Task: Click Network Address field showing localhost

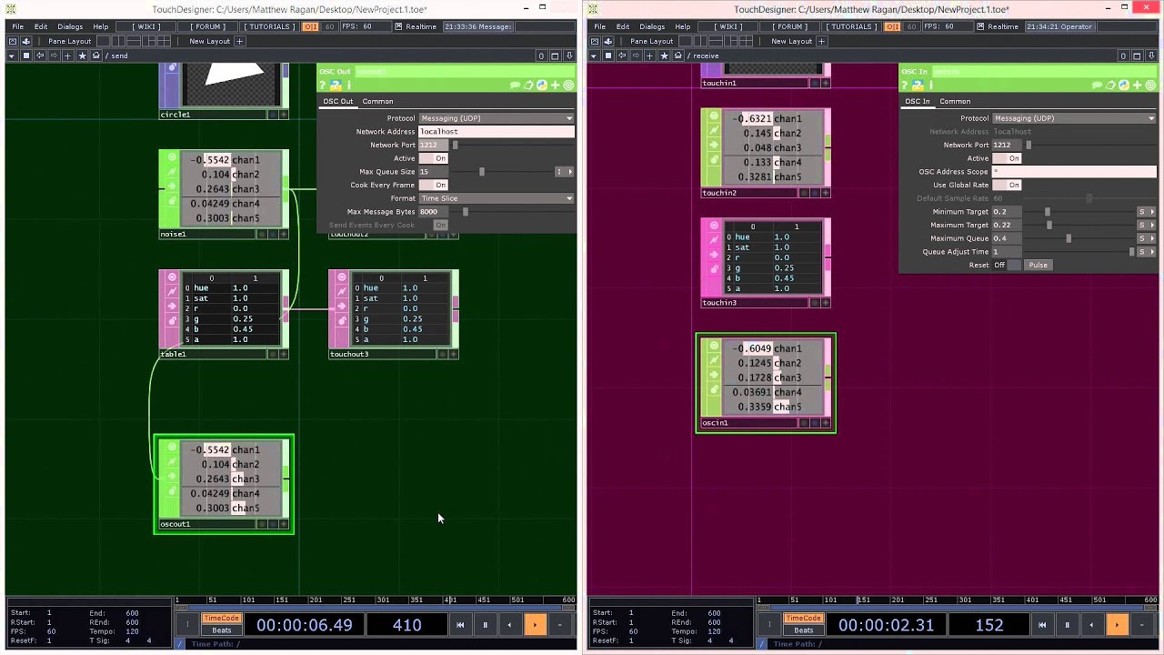Action: pos(497,132)
